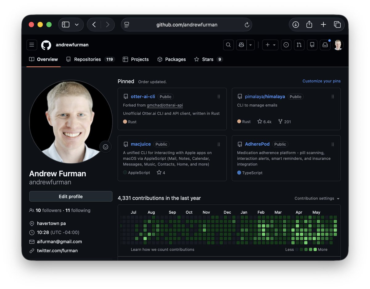Open the gmchad/otterai-api fork source link

click(165, 105)
